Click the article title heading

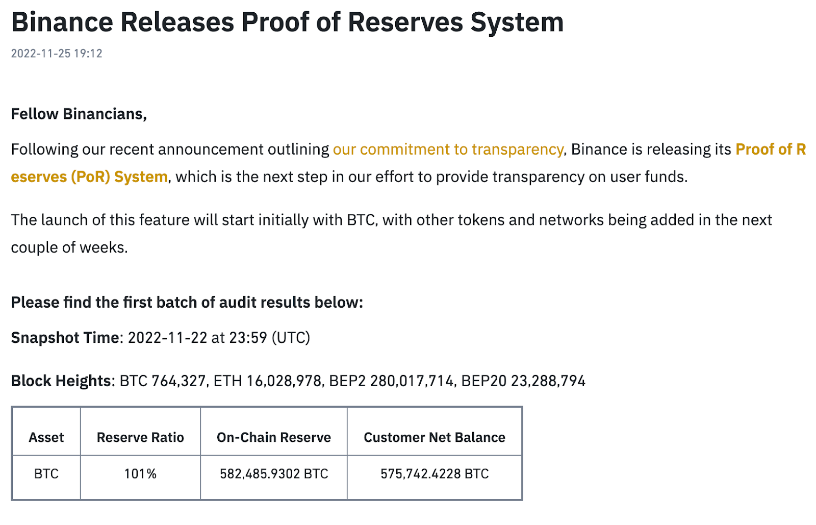click(x=287, y=22)
